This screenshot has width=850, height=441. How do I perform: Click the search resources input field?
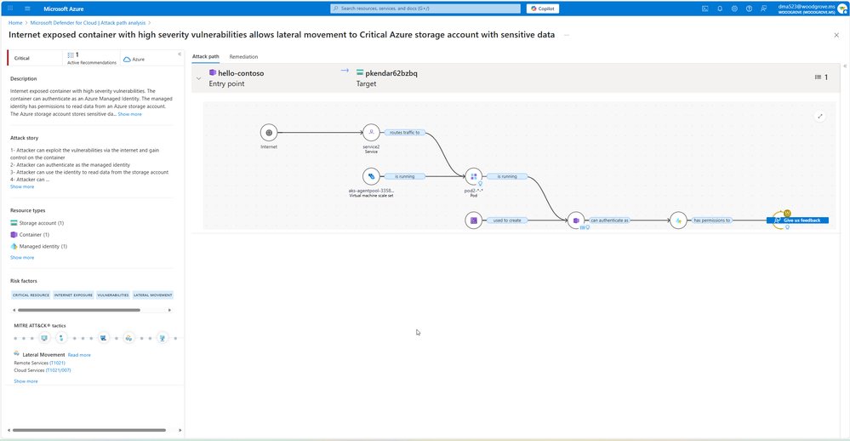tap(425, 9)
